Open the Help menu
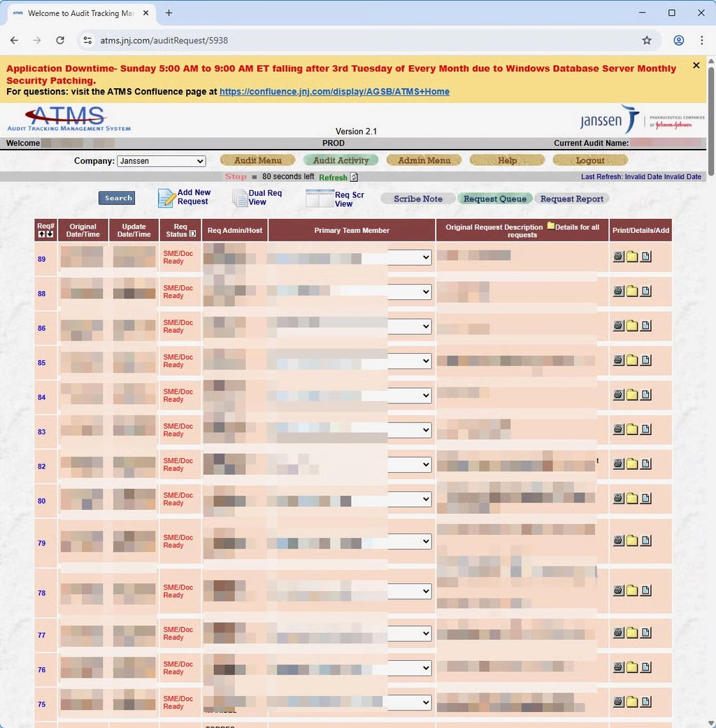716x728 pixels. [507, 160]
